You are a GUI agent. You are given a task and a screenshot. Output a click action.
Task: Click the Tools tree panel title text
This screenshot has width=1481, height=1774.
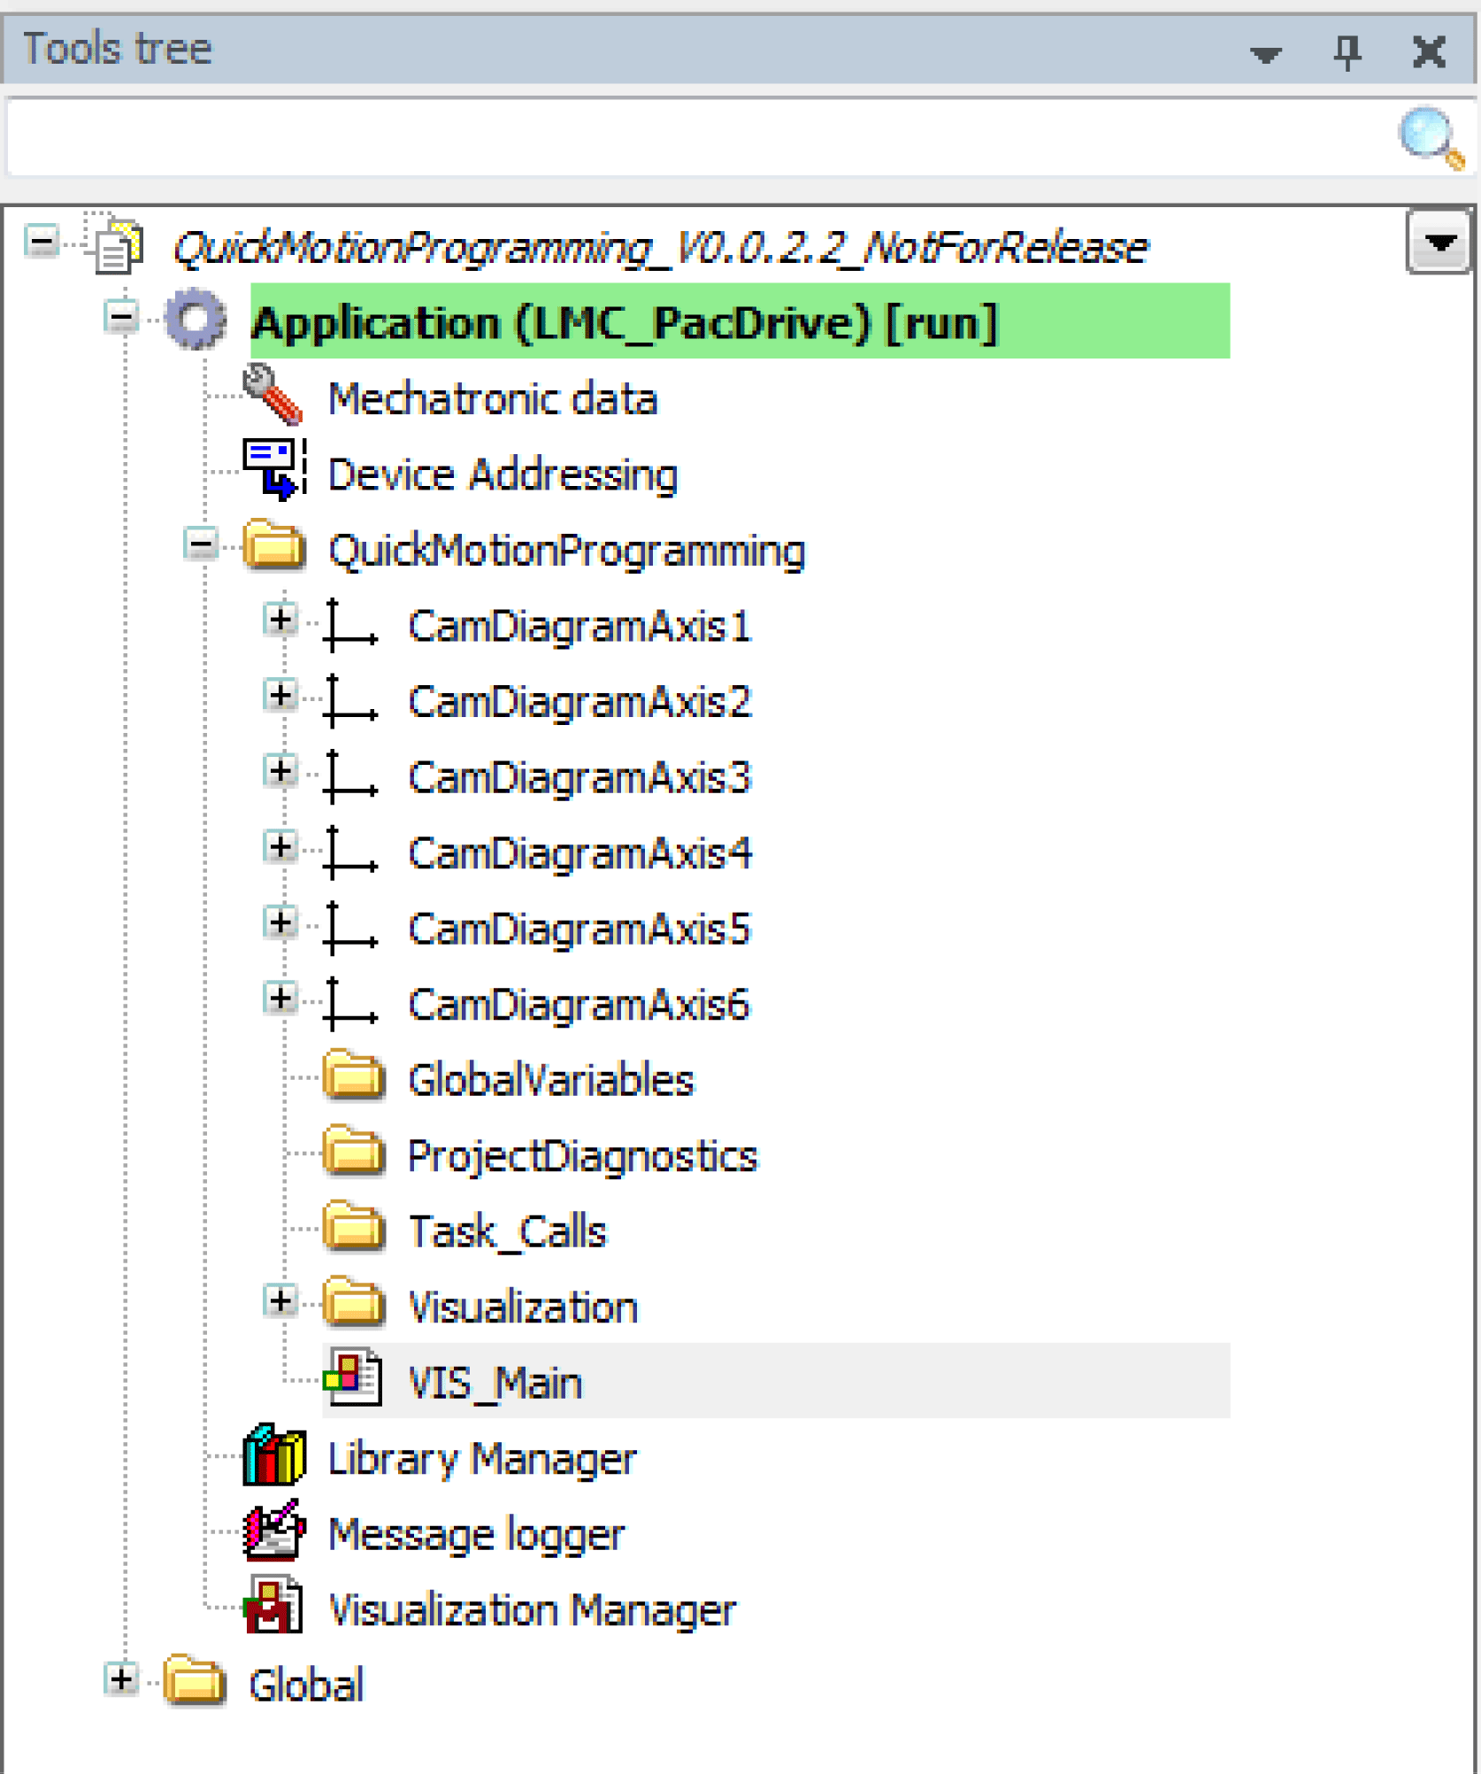coord(118,49)
